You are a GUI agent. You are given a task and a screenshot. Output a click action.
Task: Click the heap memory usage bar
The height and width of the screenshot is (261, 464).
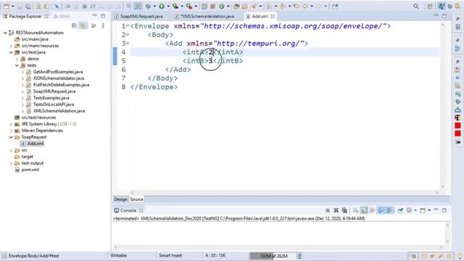tap(273, 256)
